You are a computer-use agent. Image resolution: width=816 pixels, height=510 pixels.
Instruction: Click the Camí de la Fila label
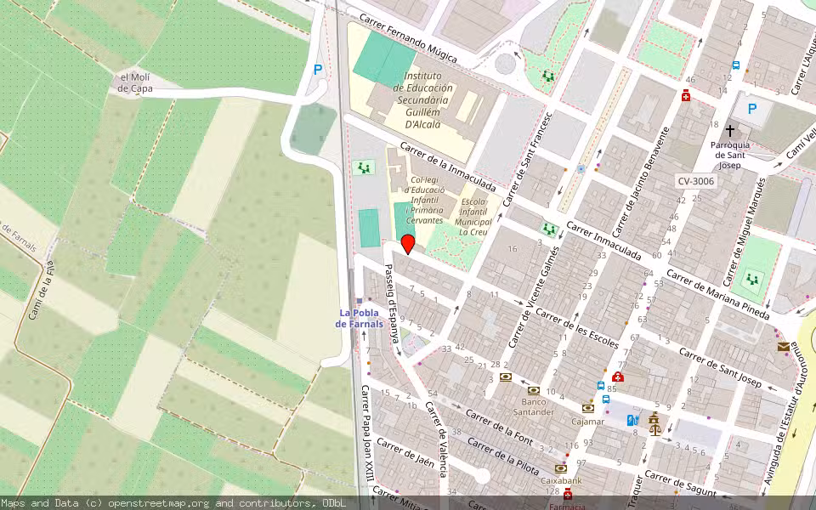pos(41,290)
